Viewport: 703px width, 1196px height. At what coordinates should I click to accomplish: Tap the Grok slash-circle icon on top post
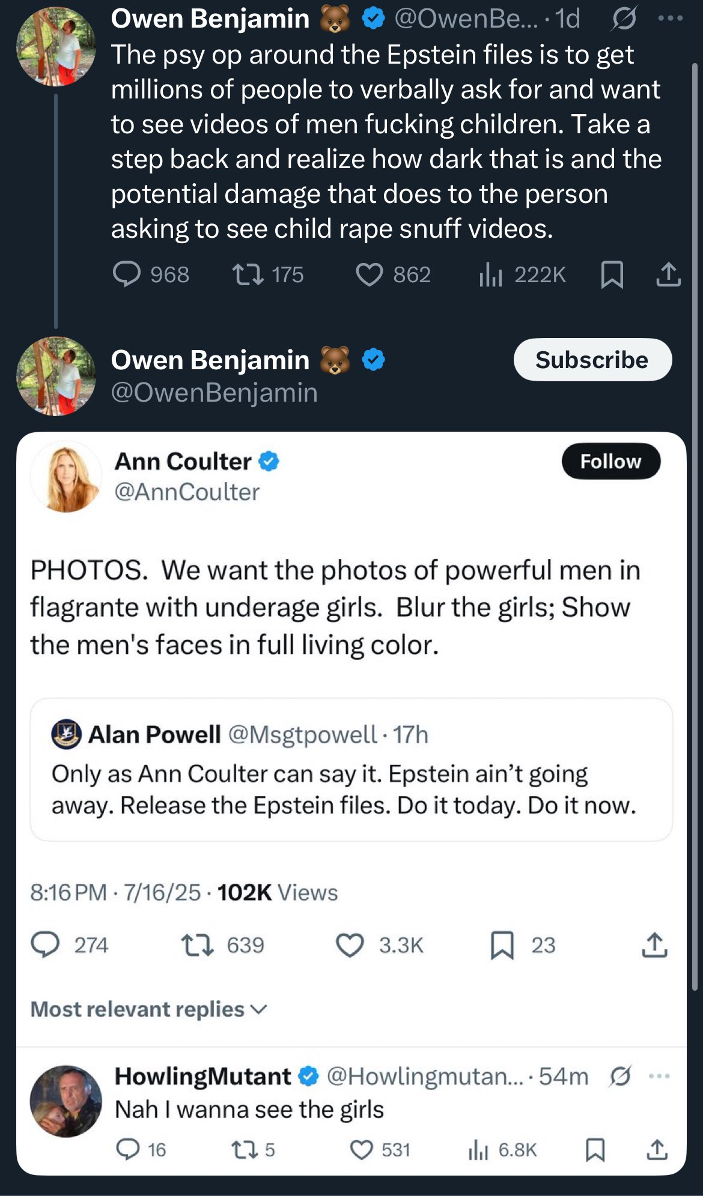tap(624, 19)
